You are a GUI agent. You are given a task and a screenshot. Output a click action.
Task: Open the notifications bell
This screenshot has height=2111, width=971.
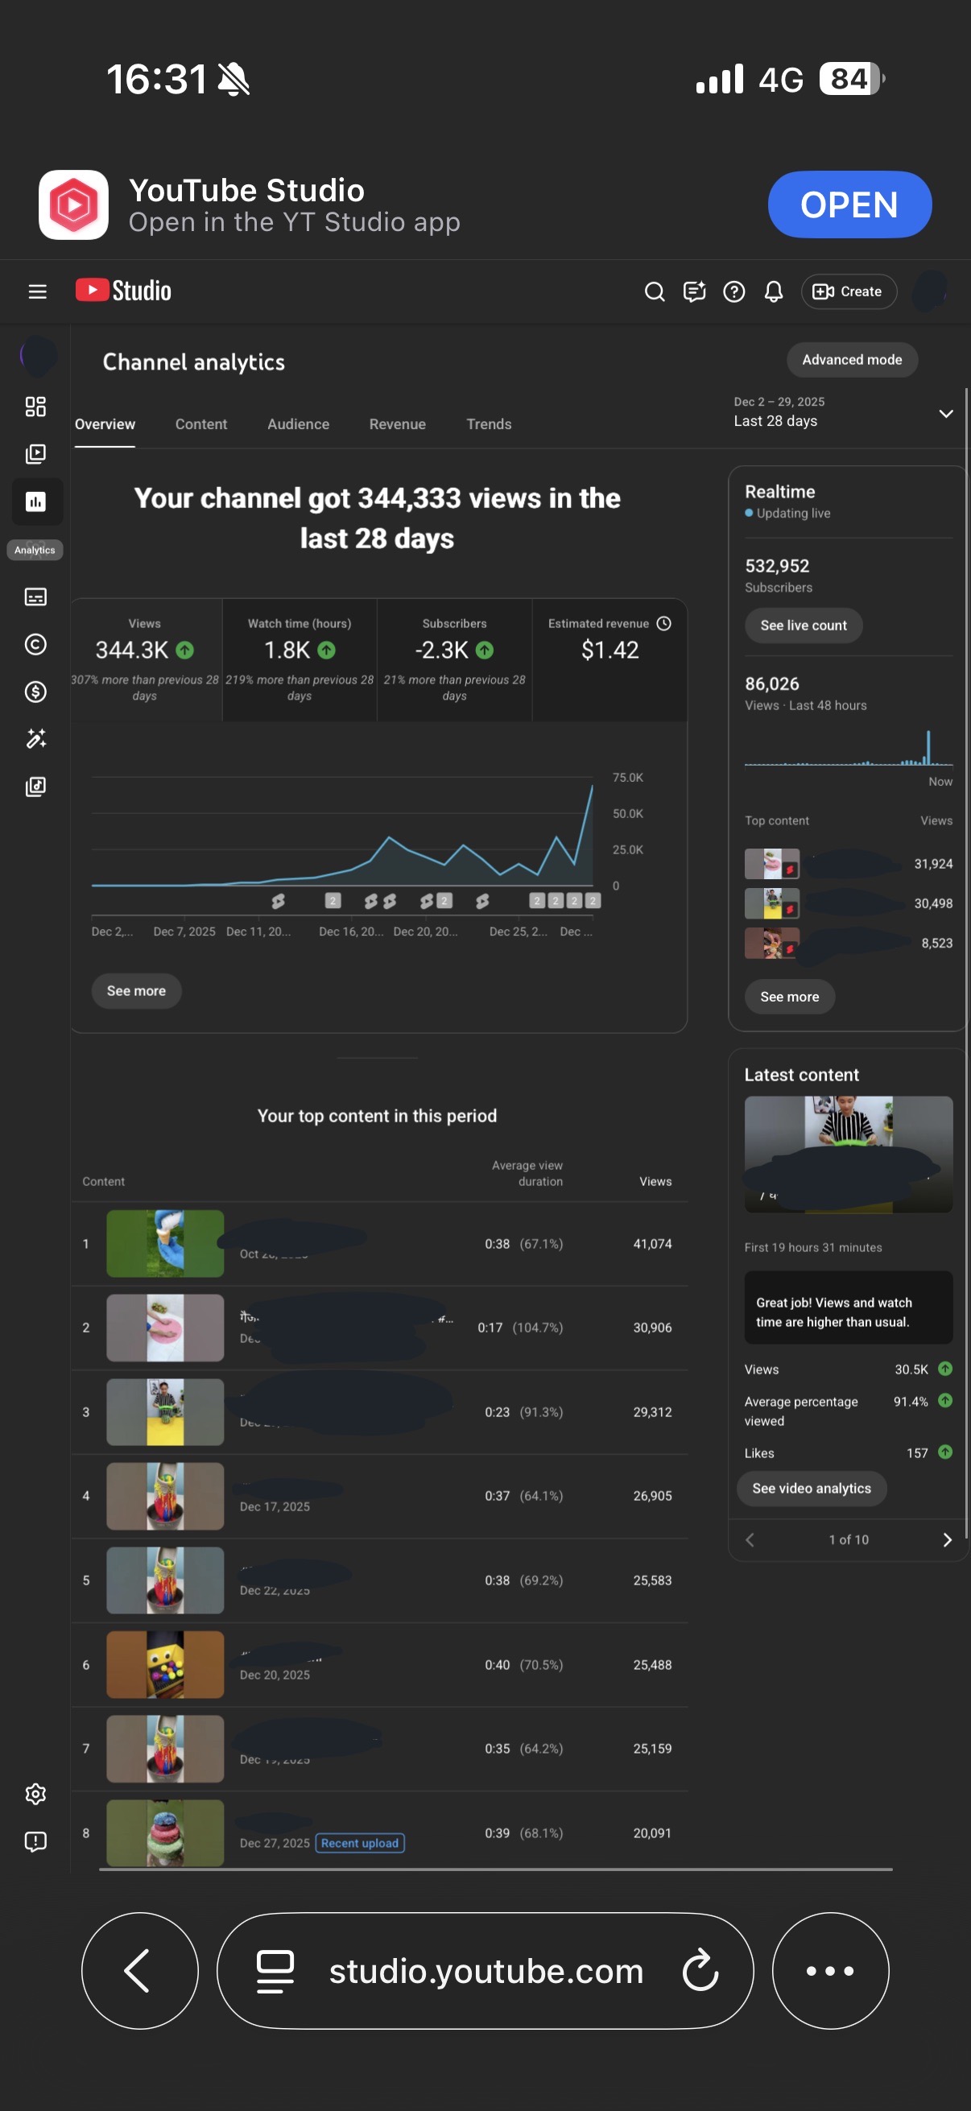click(773, 291)
